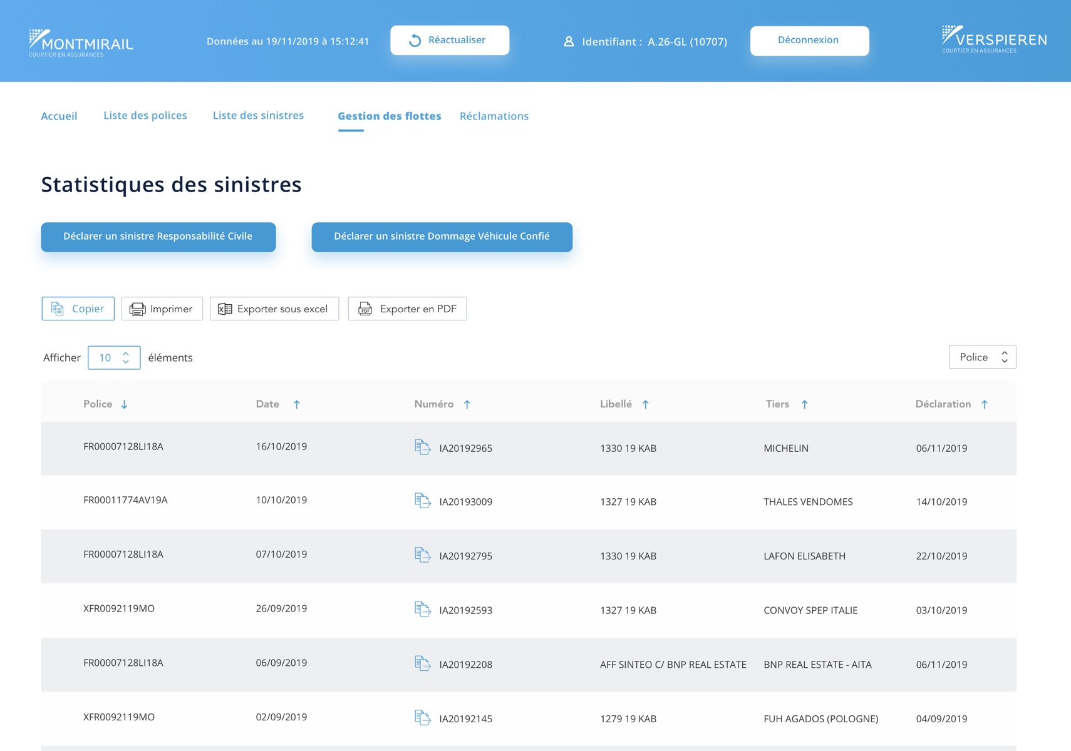Go to Accueil tab
The width and height of the screenshot is (1071, 751).
pyautogui.click(x=59, y=116)
